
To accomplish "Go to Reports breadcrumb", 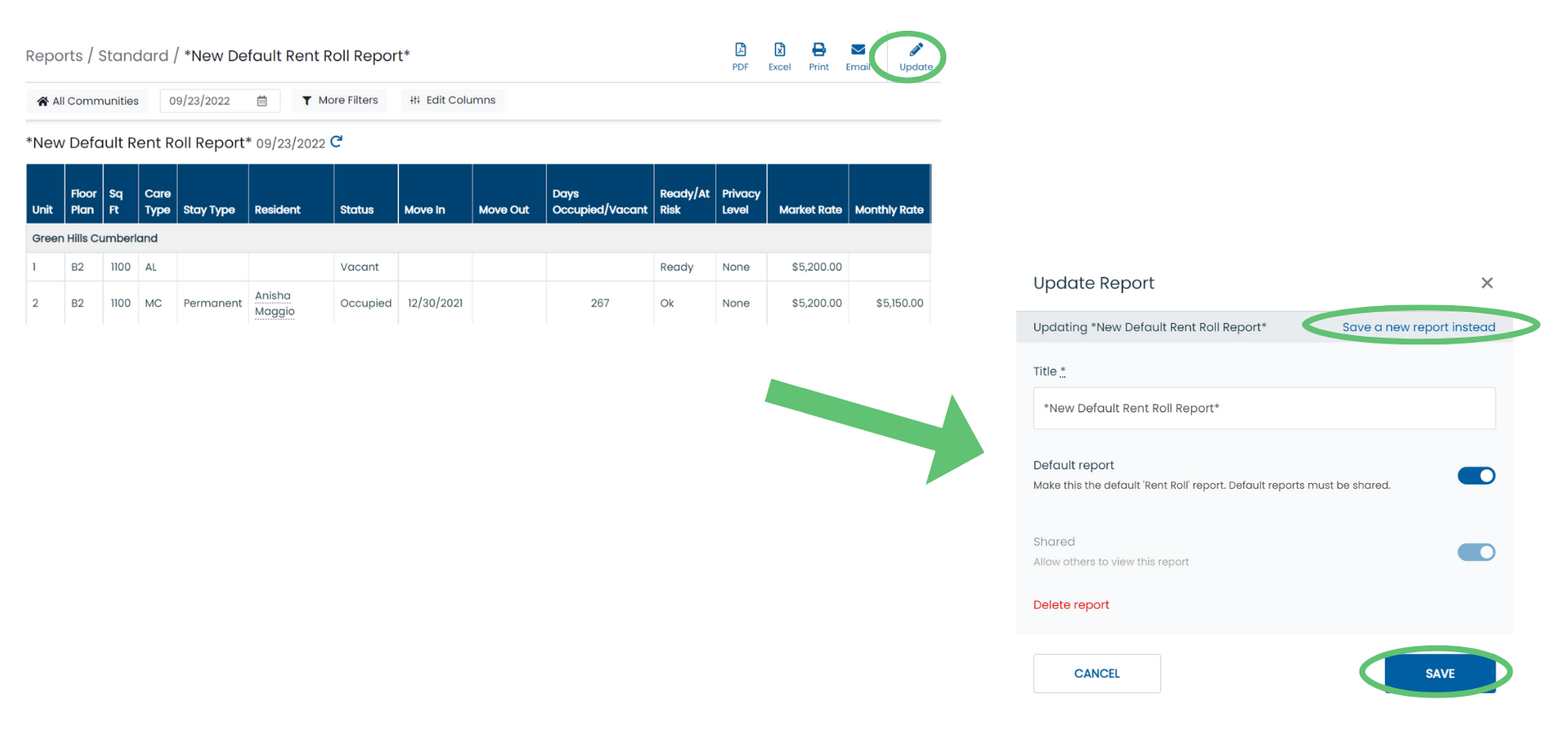I will 54,56.
